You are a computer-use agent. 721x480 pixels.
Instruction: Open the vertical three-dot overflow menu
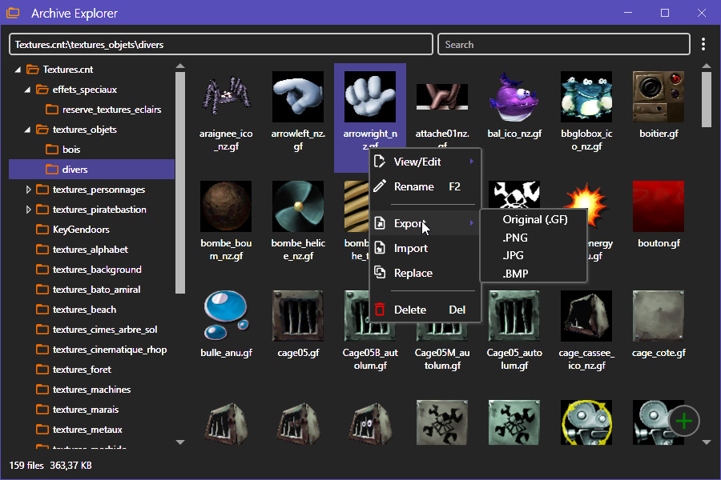[703, 44]
